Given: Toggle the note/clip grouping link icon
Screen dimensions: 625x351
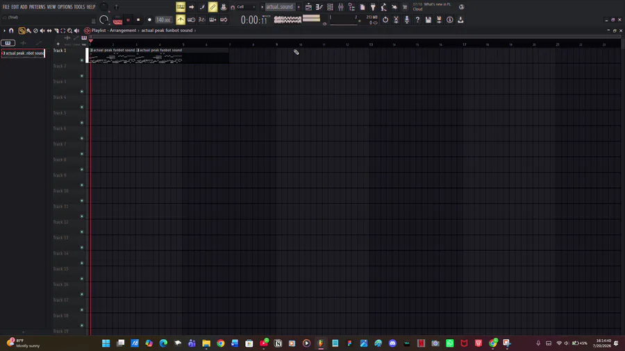Looking at the screenshot, I should [213, 7].
